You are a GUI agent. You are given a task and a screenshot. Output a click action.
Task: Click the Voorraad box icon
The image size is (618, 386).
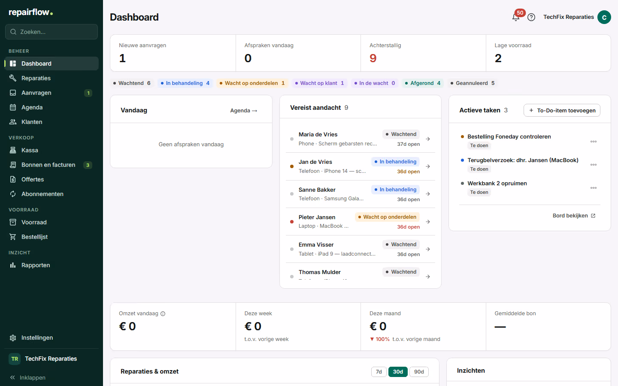tap(13, 222)
